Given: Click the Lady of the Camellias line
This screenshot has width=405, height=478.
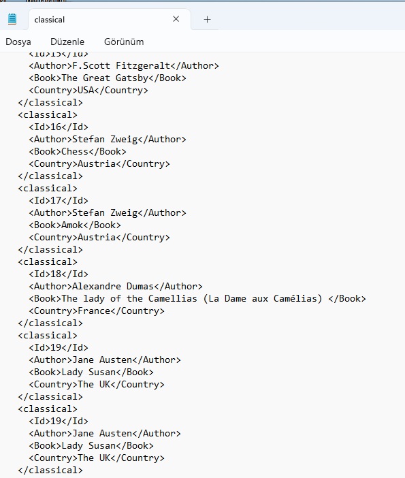Looking at the screenshot, I should [x=197, y=298].
